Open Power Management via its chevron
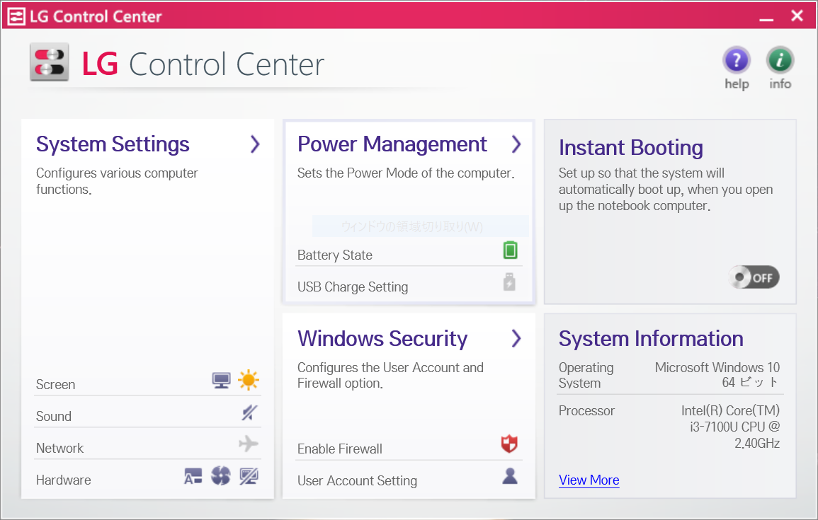 pos(518,144)
